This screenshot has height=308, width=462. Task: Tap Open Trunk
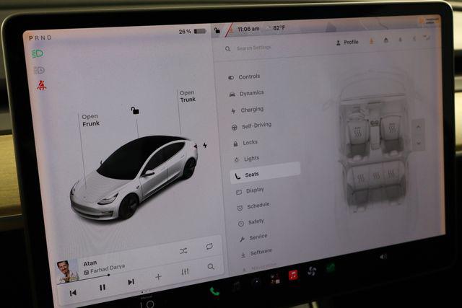click(188, 96)
